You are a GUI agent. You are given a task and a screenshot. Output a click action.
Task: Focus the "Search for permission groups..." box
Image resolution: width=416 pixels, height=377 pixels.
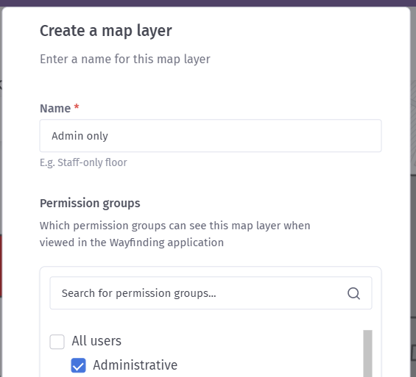point(211,293)
